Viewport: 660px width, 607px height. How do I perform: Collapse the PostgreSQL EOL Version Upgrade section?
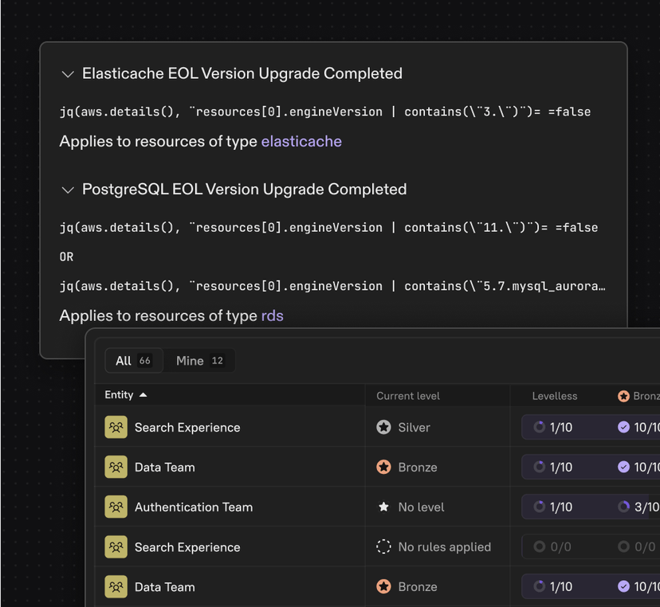[69, 190]
